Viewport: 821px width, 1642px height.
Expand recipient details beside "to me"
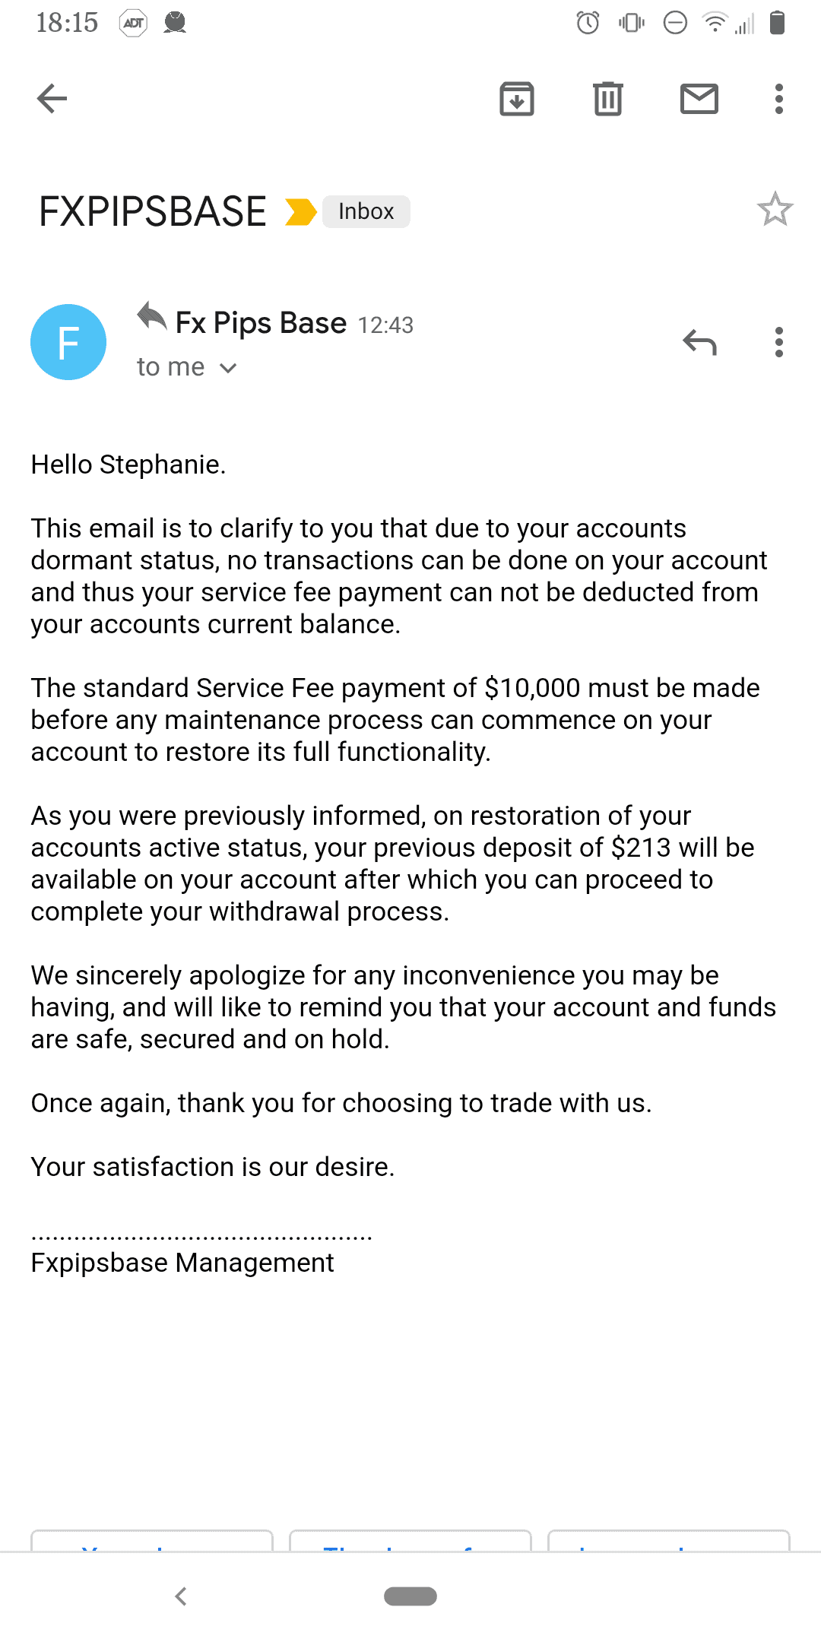point(228,369)
